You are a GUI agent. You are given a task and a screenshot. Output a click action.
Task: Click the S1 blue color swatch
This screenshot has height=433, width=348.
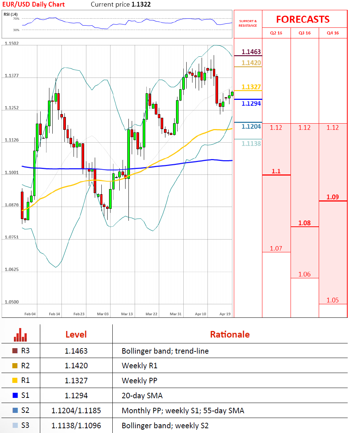click(15, 395)
